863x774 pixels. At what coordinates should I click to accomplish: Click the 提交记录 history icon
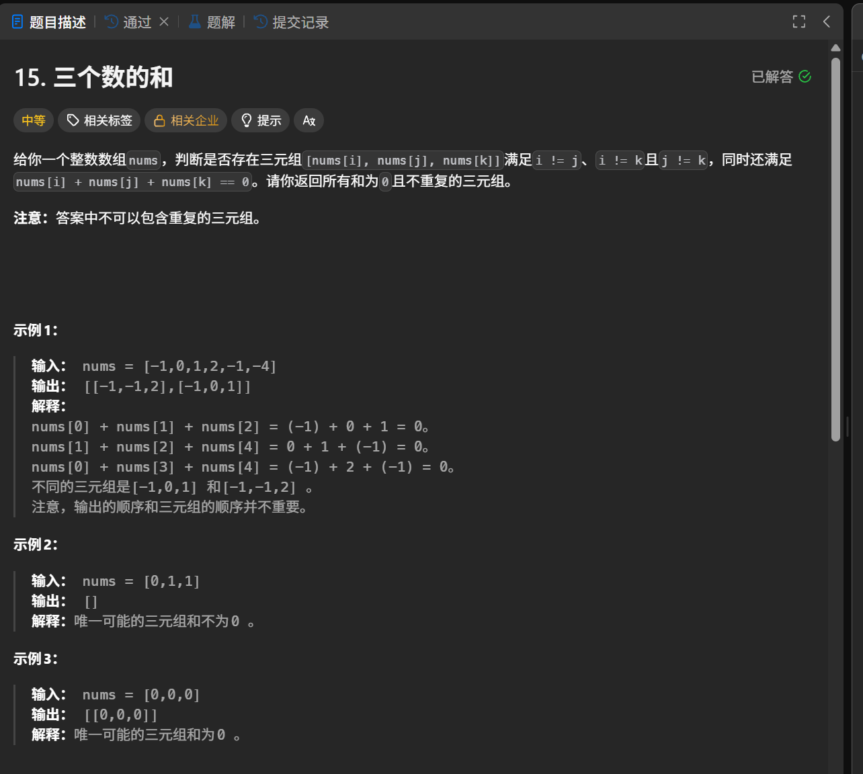[260, 22]
